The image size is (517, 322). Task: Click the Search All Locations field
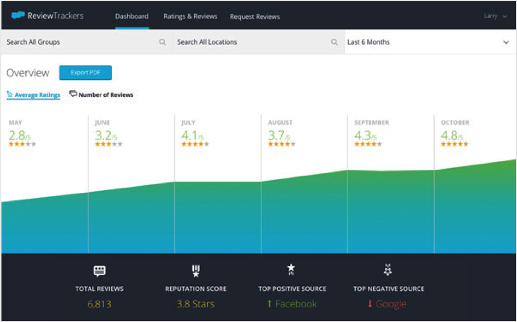[x=259, y=42]
